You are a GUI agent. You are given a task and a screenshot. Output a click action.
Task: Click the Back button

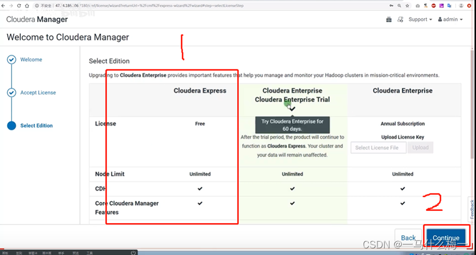point(408,238)
